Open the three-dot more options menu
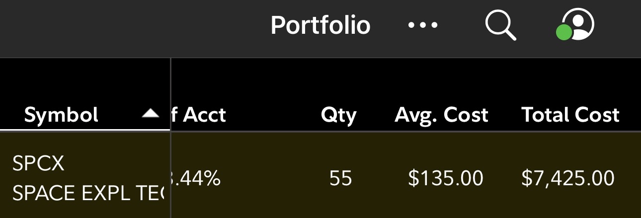The width and height of the screenshot is (641, 218). 422,25
